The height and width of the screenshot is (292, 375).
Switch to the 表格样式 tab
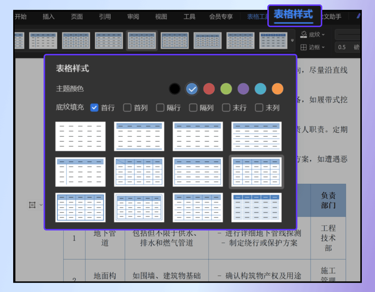point(293,15)
